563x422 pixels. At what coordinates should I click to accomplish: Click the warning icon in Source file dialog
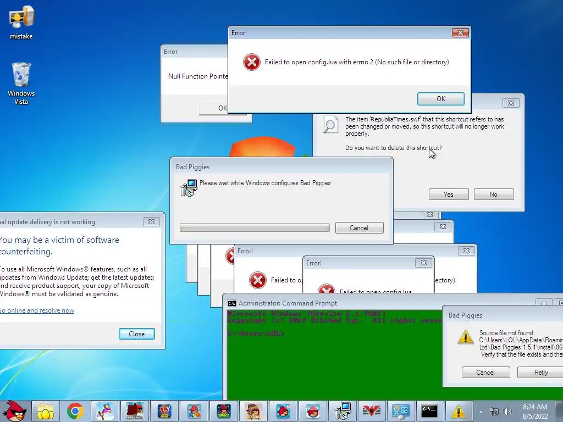(466, 337)
